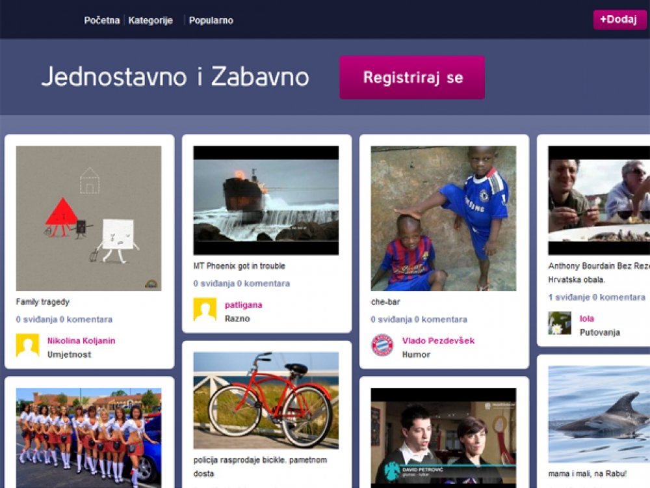The width and height of the screenshot is (650, 488).
Task: Open the Kategorije menu item
Action: (x=150, y=20)
